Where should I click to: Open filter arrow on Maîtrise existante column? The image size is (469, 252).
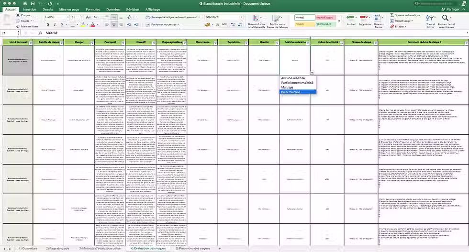[x=307, y=43]
